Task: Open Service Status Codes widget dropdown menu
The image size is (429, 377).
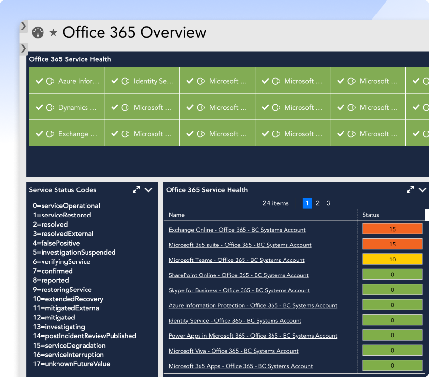Action: pos(149,190)
